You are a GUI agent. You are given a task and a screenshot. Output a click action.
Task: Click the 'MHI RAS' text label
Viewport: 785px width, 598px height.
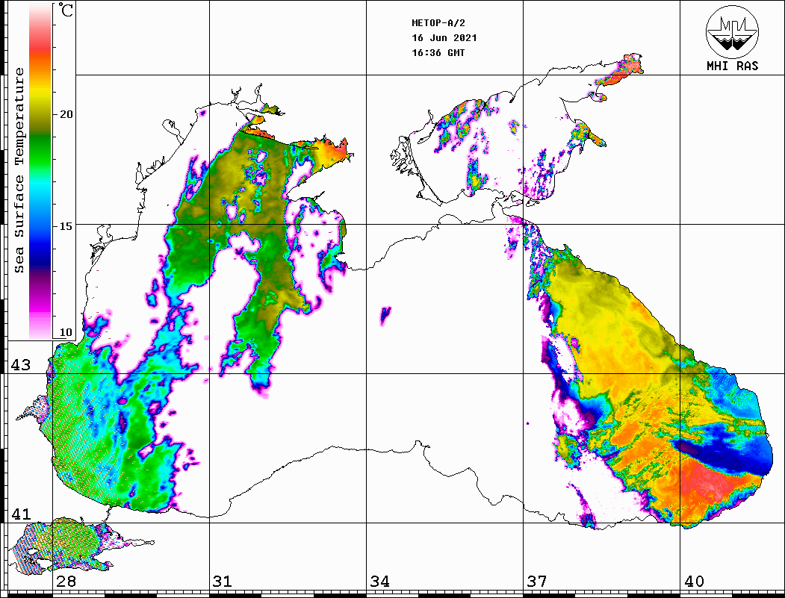733,66
